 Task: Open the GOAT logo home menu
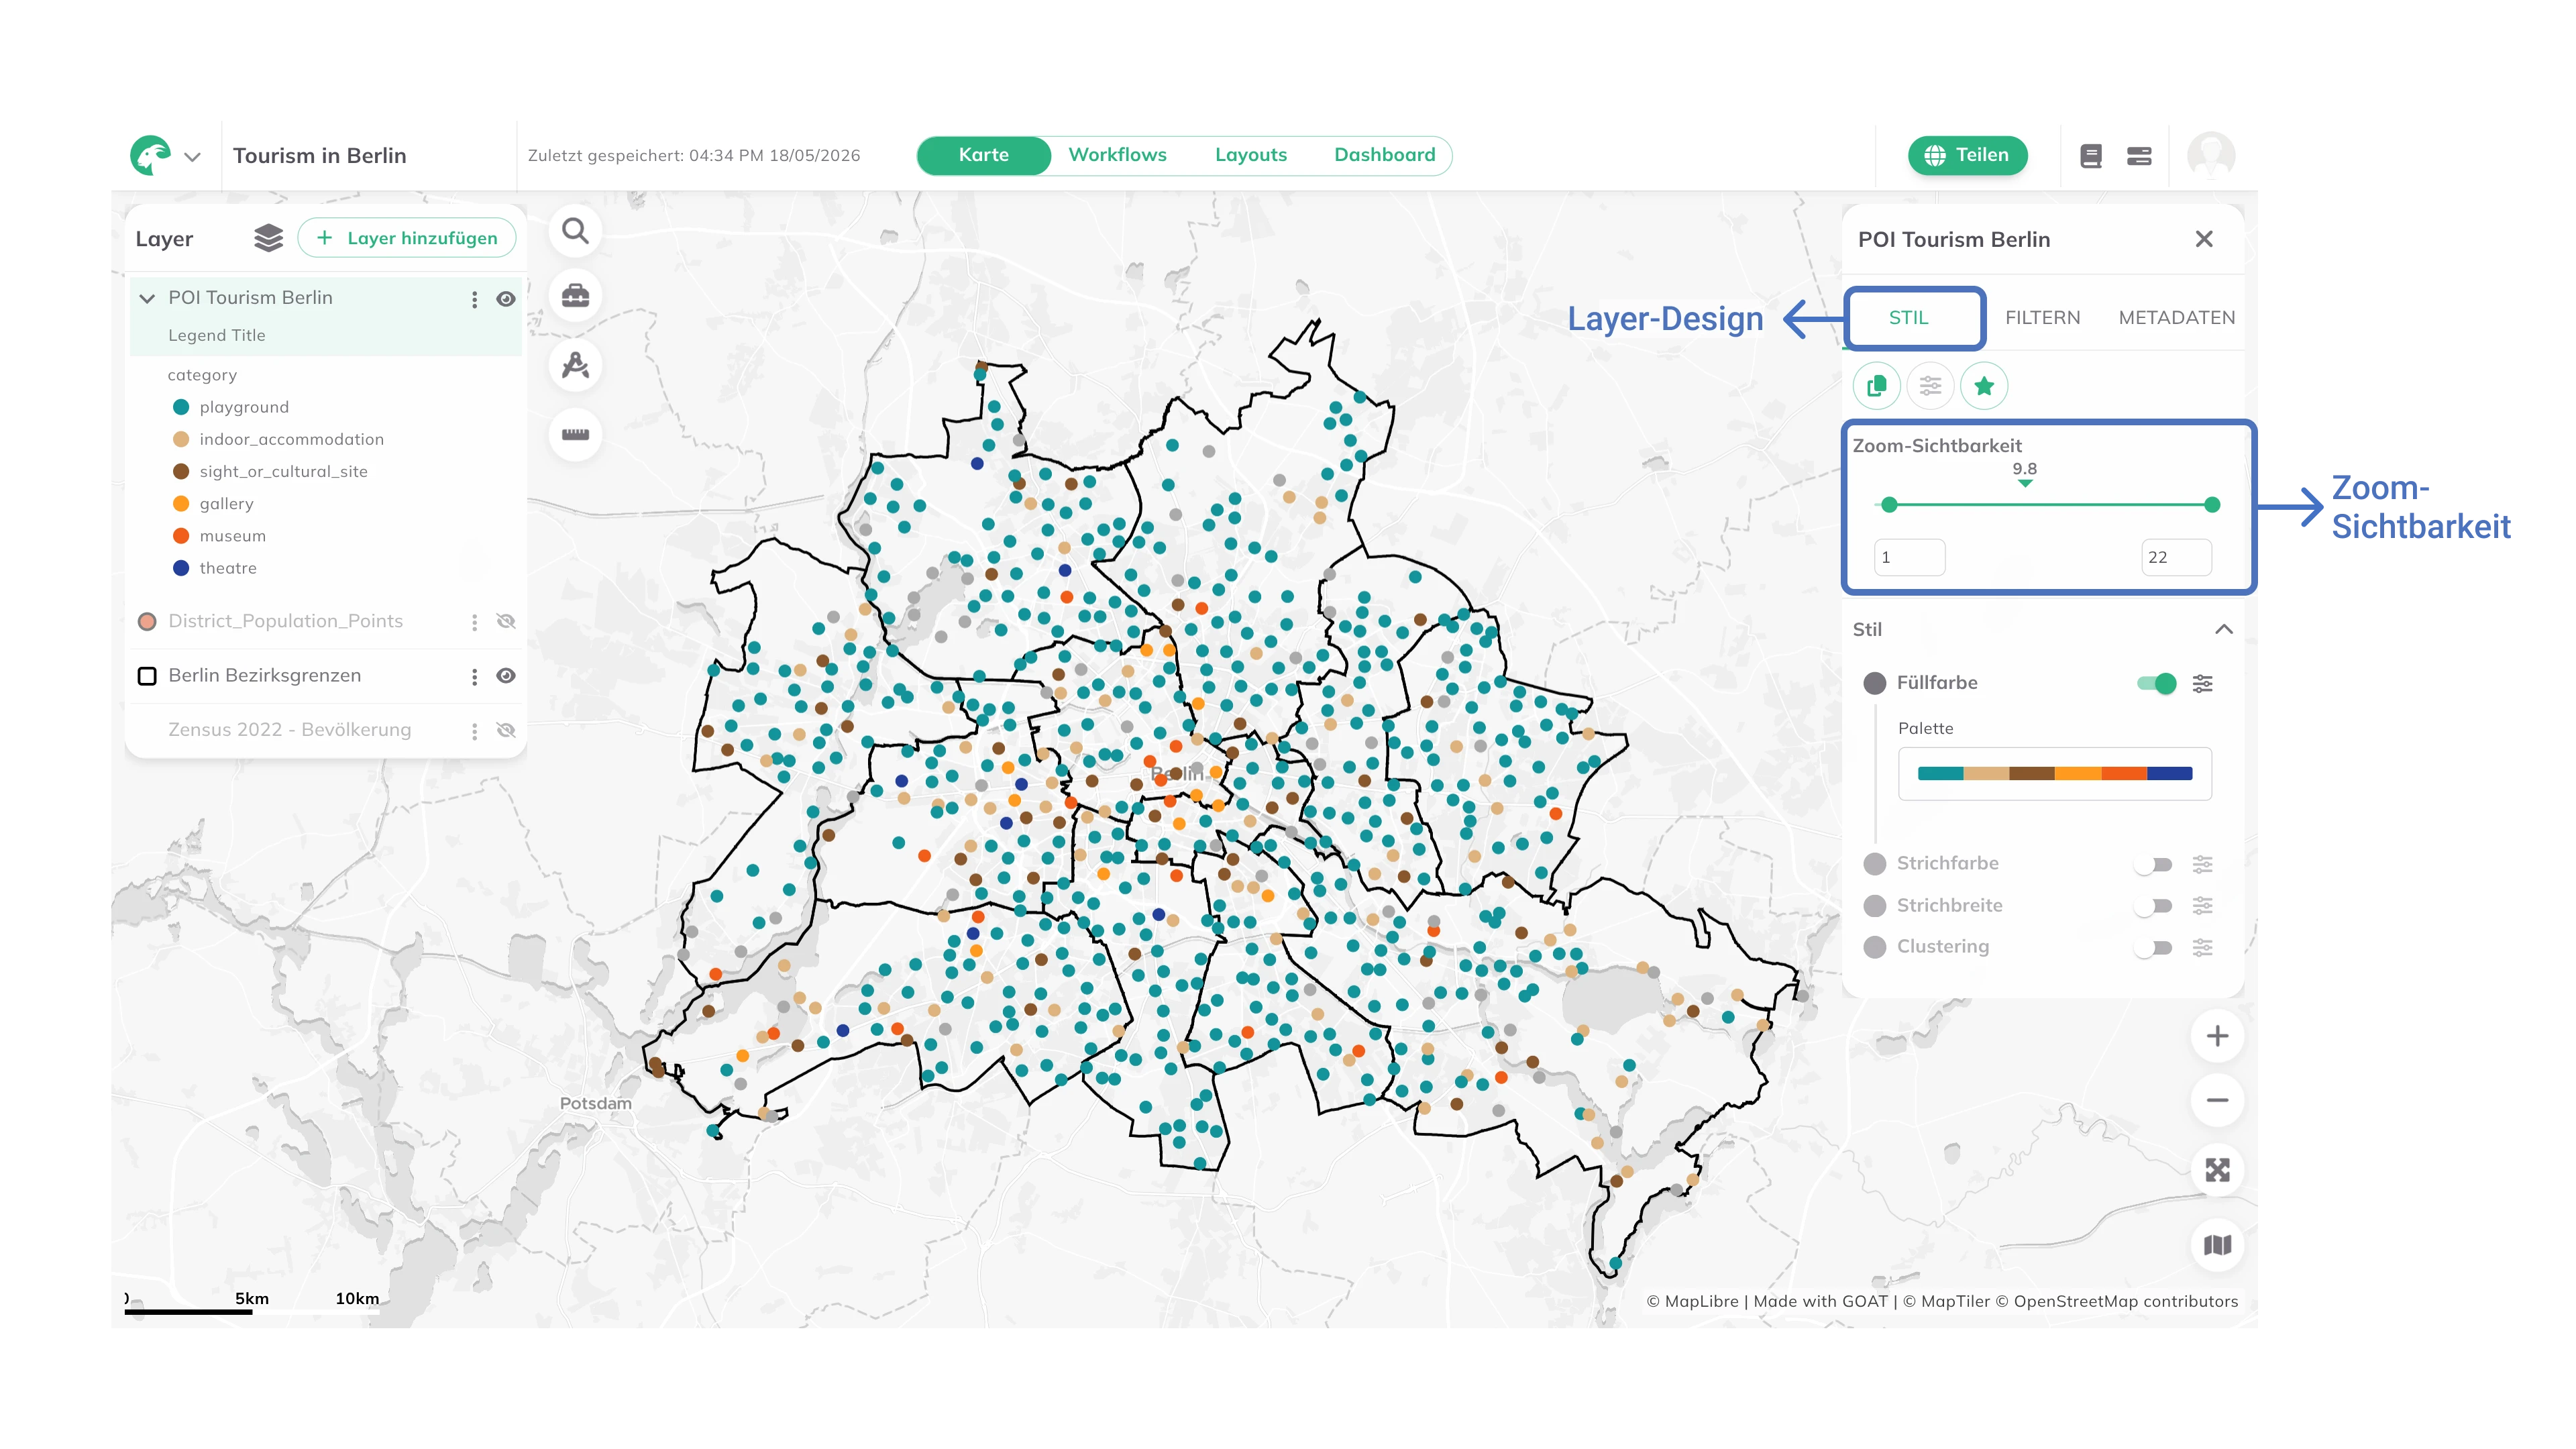151,155
